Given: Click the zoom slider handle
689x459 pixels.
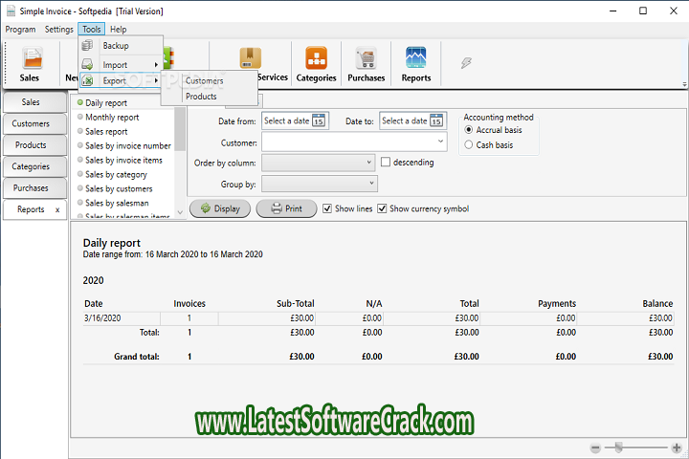Looking at the screenshot, I should point(619,448).
